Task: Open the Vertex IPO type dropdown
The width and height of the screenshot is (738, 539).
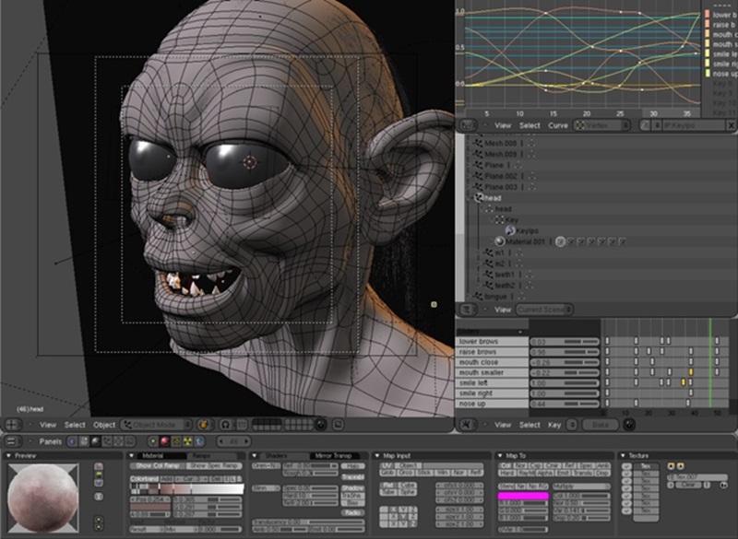Action: point(601,125)
